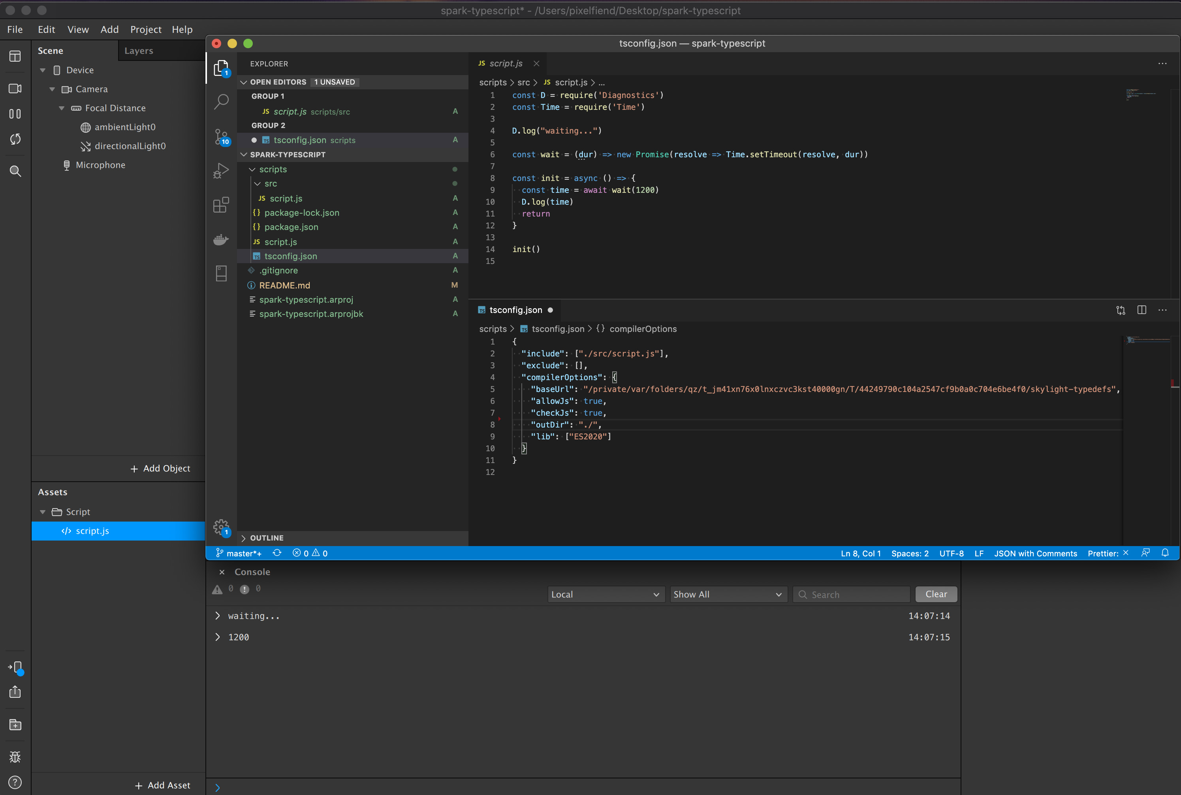Open the Docker sidebar icon
The image size is (1181, 795).
click(222, 239)
